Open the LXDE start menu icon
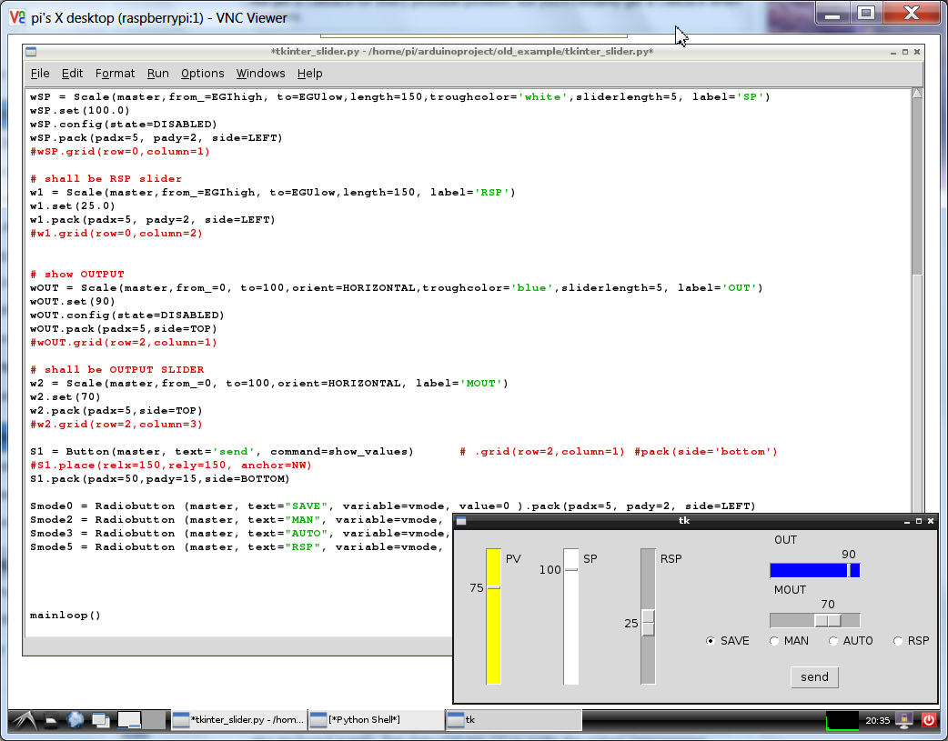This screenshot has height=741, width=948. (x=23, y=720)
